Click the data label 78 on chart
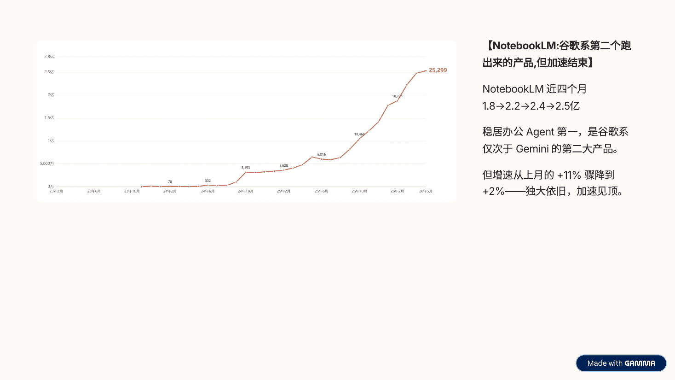 170,181
